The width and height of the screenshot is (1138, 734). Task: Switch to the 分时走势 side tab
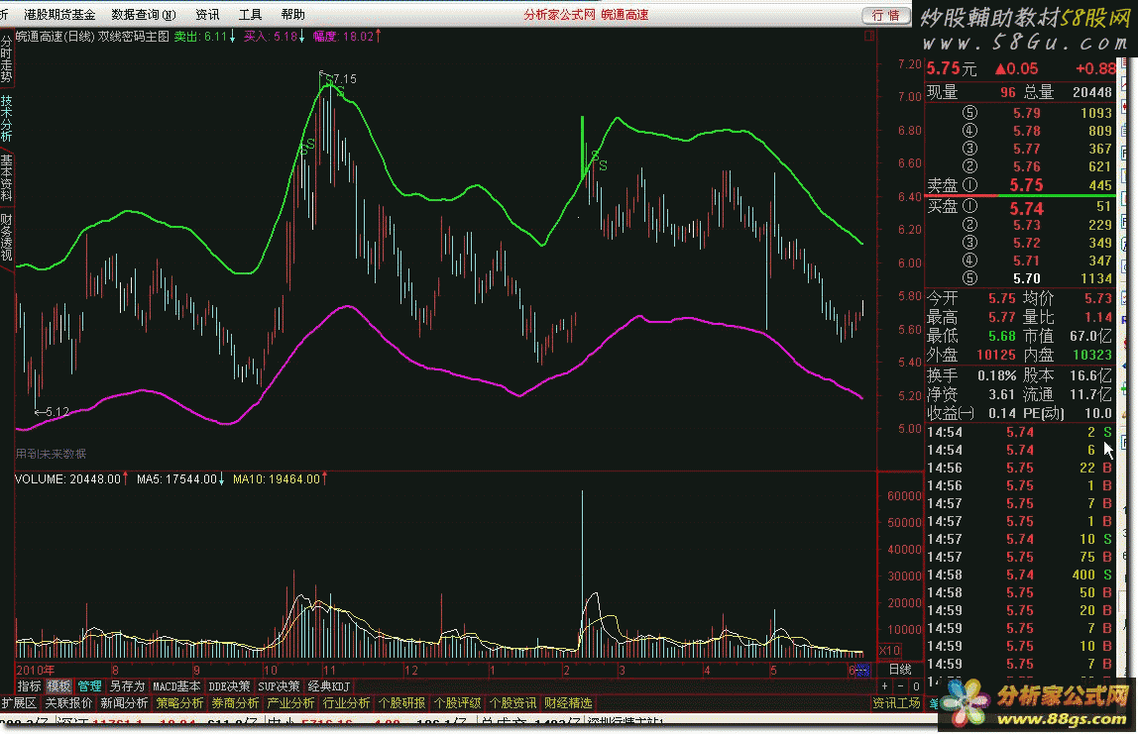coord(7,59)
